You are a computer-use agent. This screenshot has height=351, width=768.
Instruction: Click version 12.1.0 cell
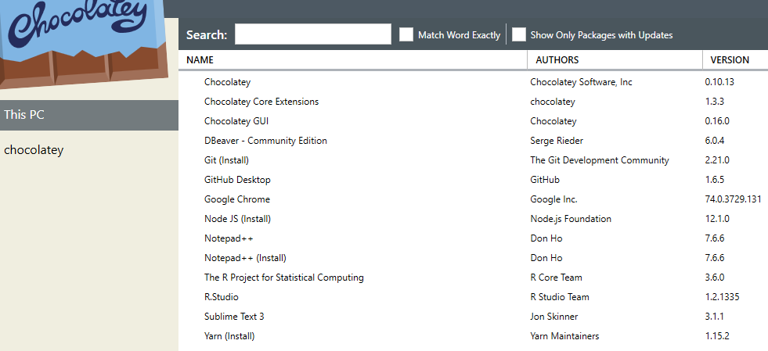(717, 219)
